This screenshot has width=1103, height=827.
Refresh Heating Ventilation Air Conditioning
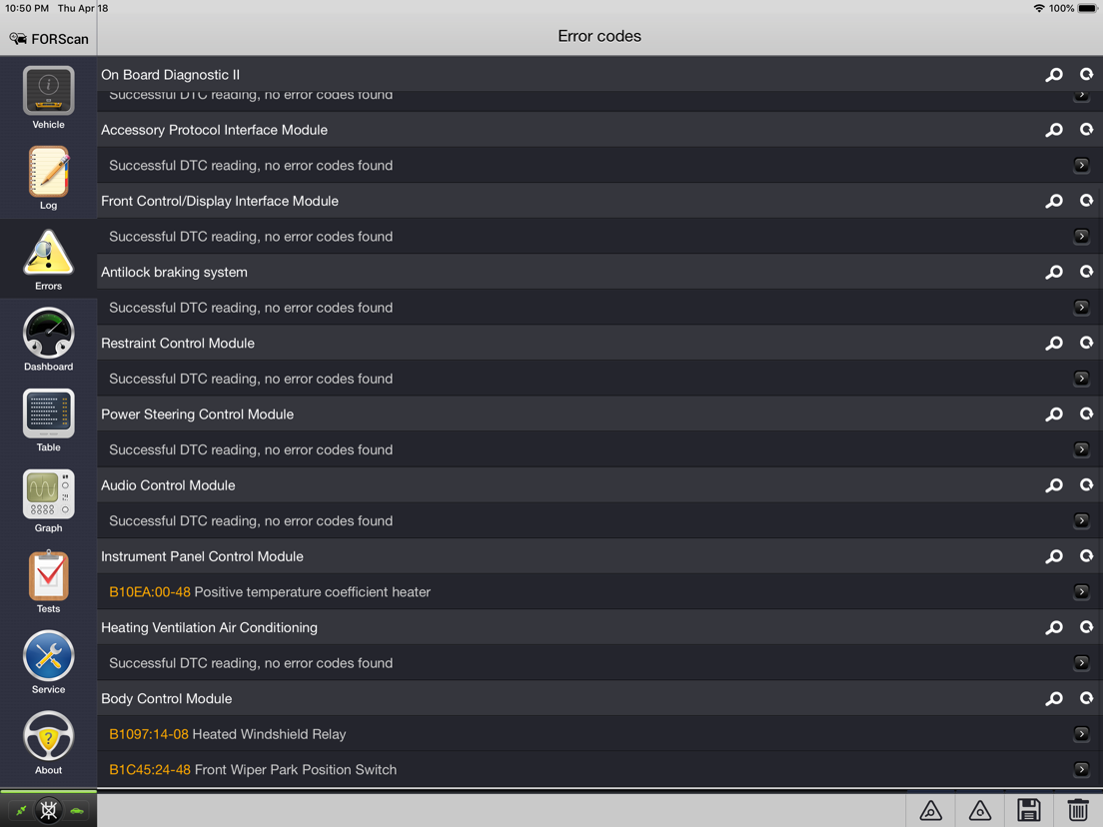pos(1086,627)
